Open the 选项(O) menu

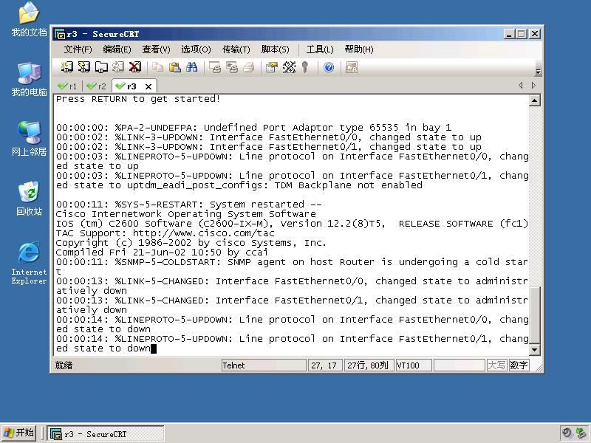pyautogui.click(x=196, y=49)
